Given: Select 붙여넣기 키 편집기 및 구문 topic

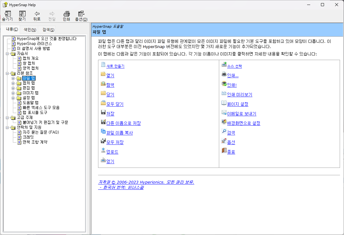Looking at the screenshot, I should 45,122.
